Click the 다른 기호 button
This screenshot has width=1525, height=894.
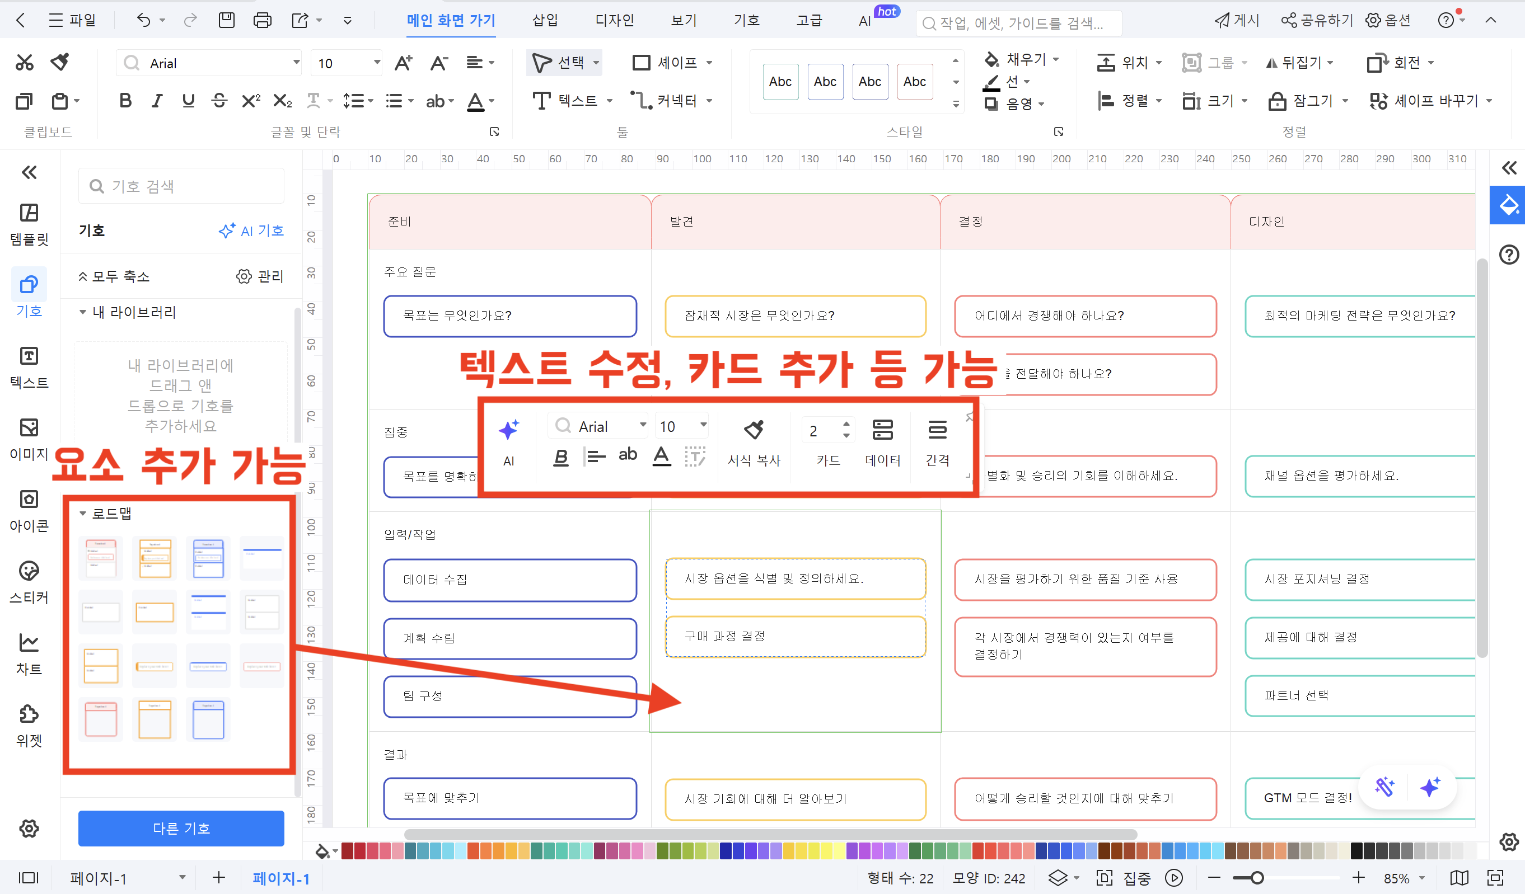pos(181,827)
